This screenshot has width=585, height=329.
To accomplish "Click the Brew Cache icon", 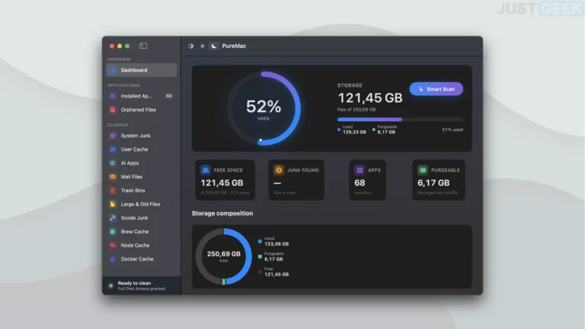I will pyautogui.click(x=113, y=232).
